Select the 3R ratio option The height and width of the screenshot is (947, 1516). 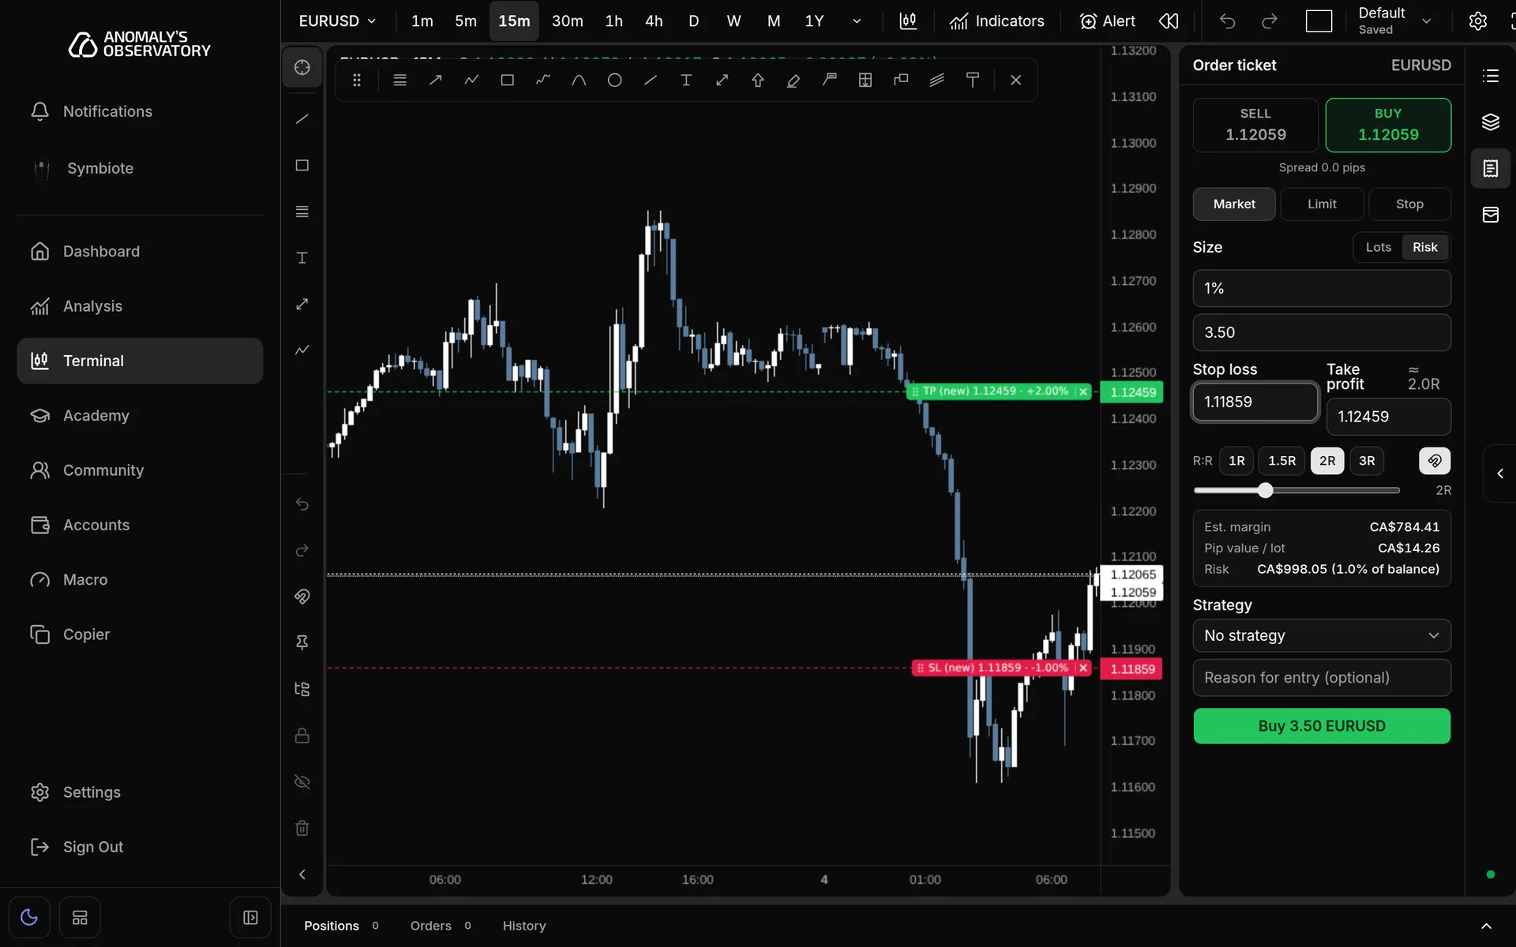pos(1367,461)
